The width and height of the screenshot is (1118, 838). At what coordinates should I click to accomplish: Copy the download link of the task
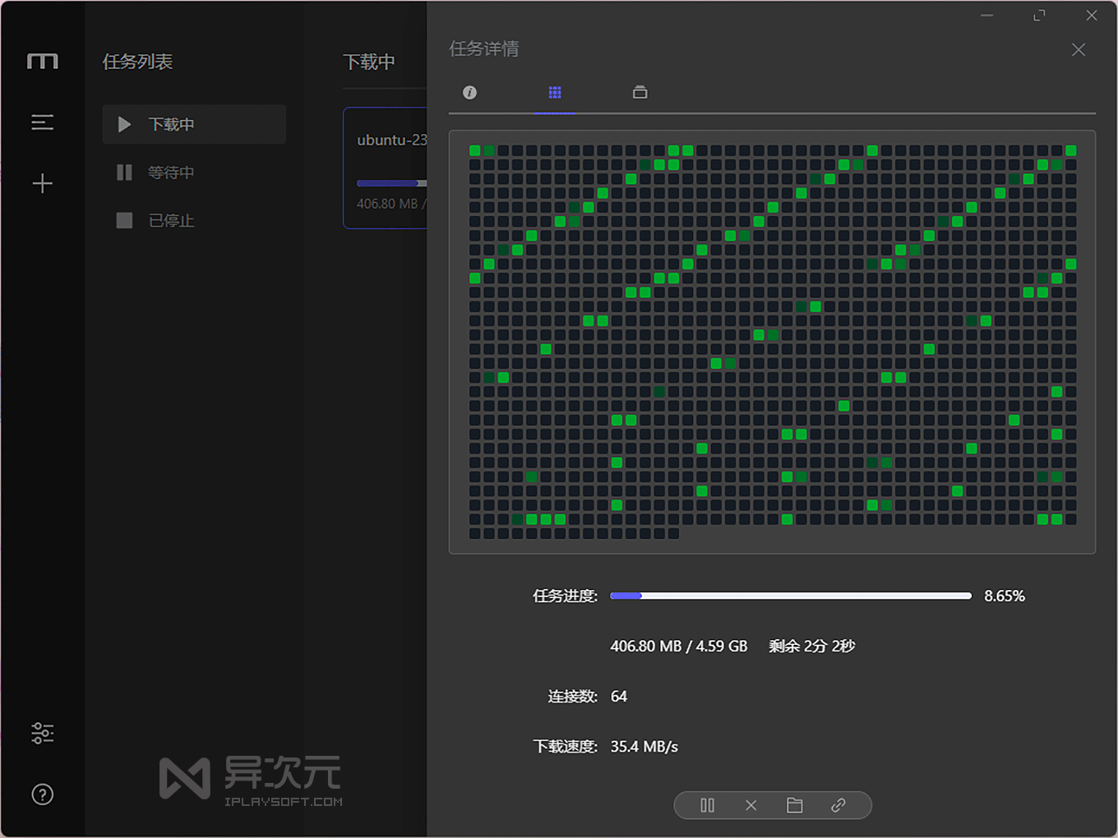tap(838, 805)
